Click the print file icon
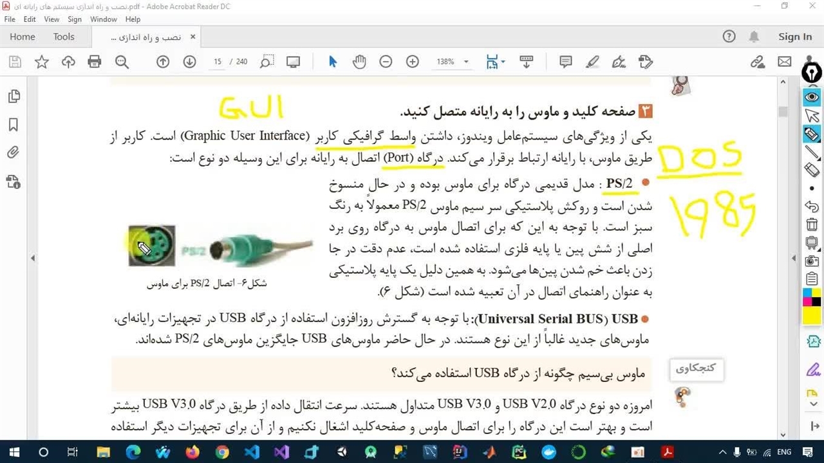 pos(95,62)
